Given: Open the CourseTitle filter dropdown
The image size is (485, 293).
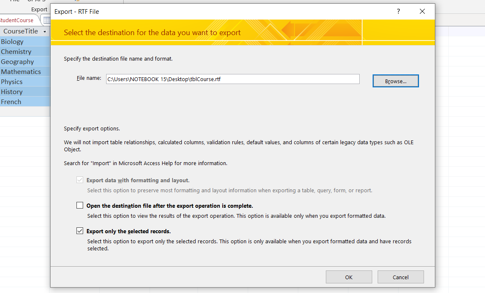Looking at the screenshot, I should tap(44, 31).
